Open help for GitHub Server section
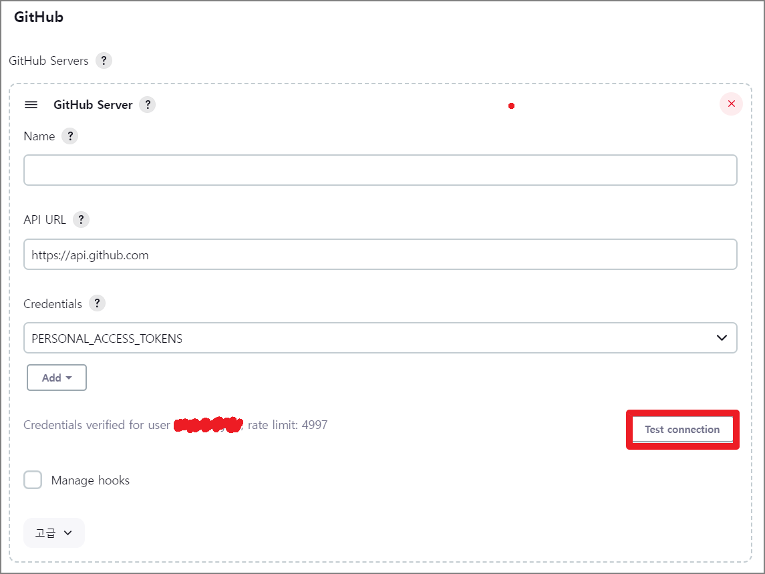Screen dimensions: 765x574 pyautogui.click(x=148, y=104)
